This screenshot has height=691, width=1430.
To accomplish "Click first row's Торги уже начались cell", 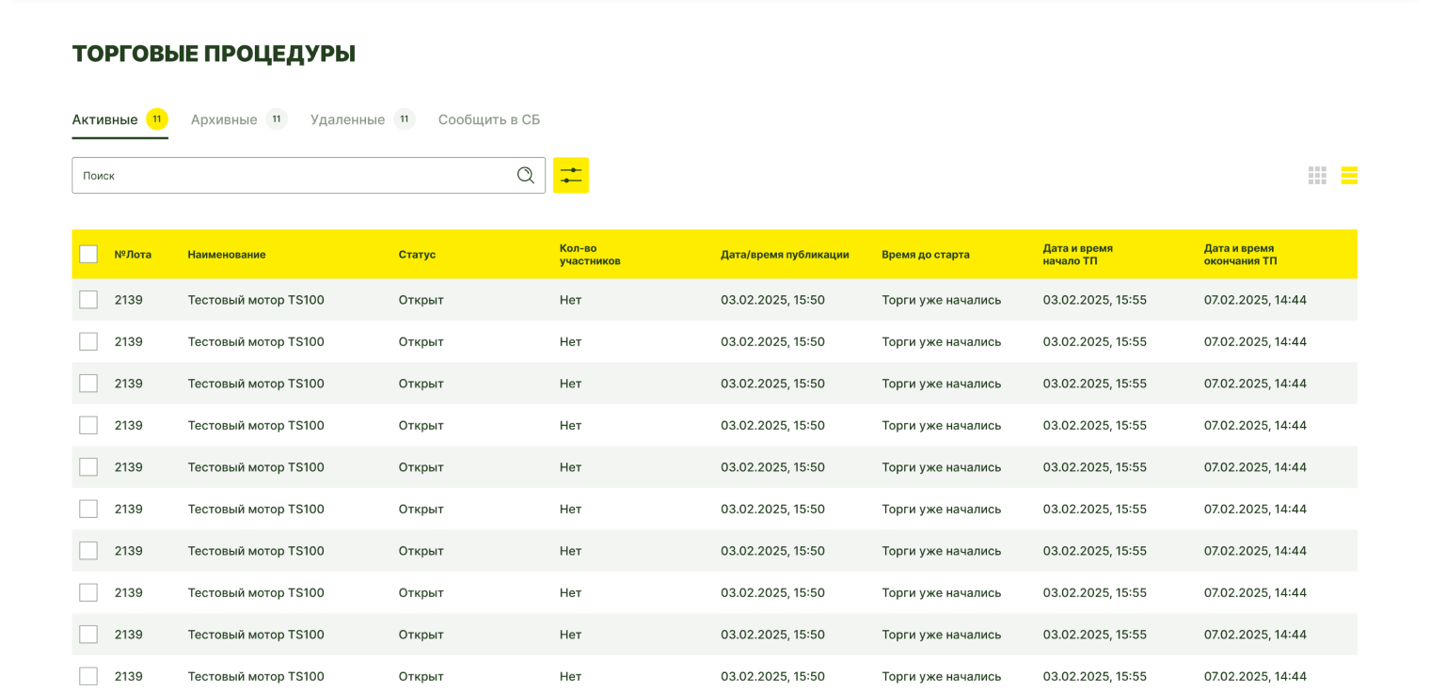I will (941, 300).
